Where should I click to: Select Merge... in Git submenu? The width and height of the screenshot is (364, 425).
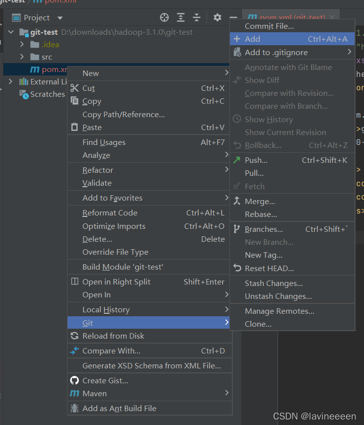pyautogui.click(x=292, y=202)
